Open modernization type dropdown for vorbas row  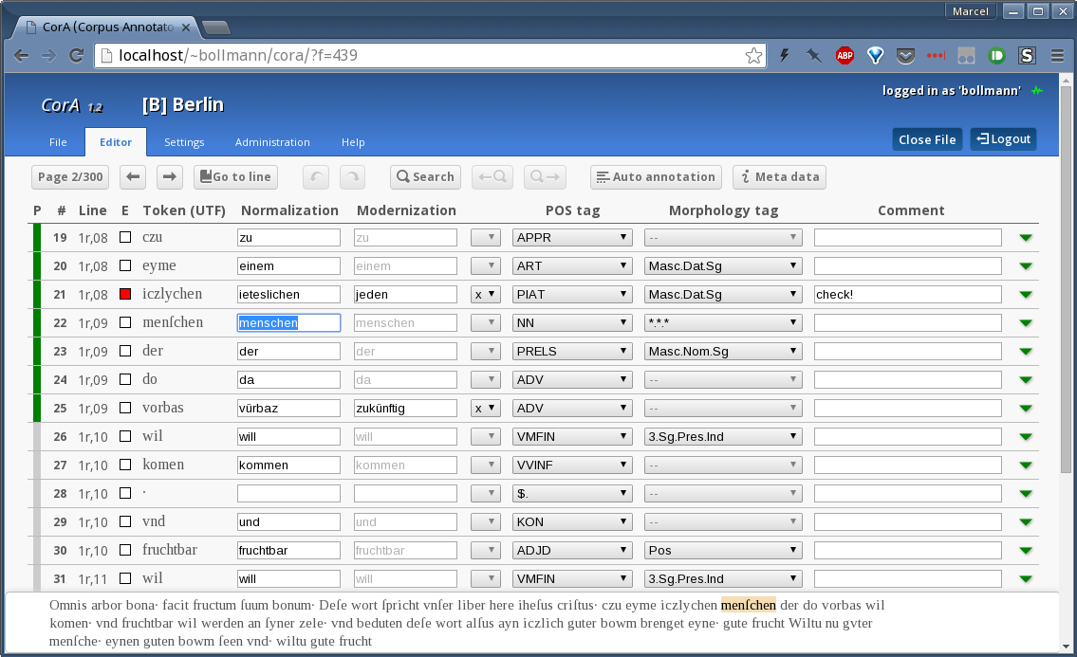click(x=485, y=409)
